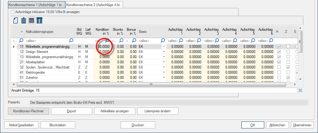This screenshot has width=318, height=133.
Task: Select the blue list layout icon
Action: (x=39, y=20)
